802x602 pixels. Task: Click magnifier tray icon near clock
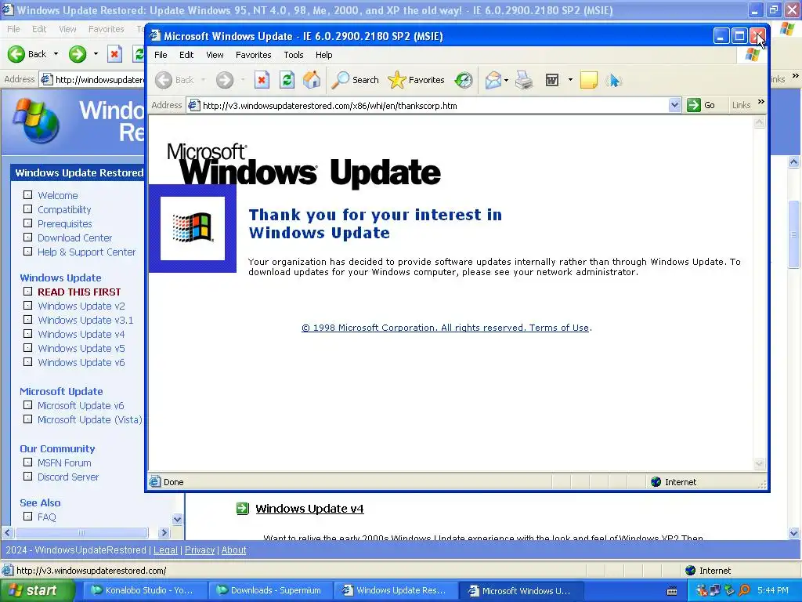click(x=744, y=590)
